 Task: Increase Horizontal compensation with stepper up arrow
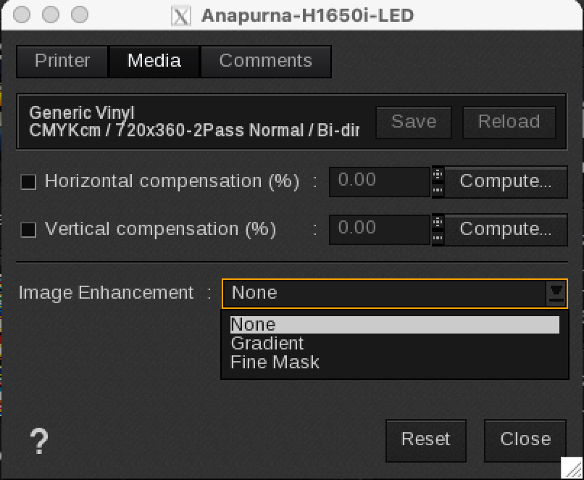[438, 174]
